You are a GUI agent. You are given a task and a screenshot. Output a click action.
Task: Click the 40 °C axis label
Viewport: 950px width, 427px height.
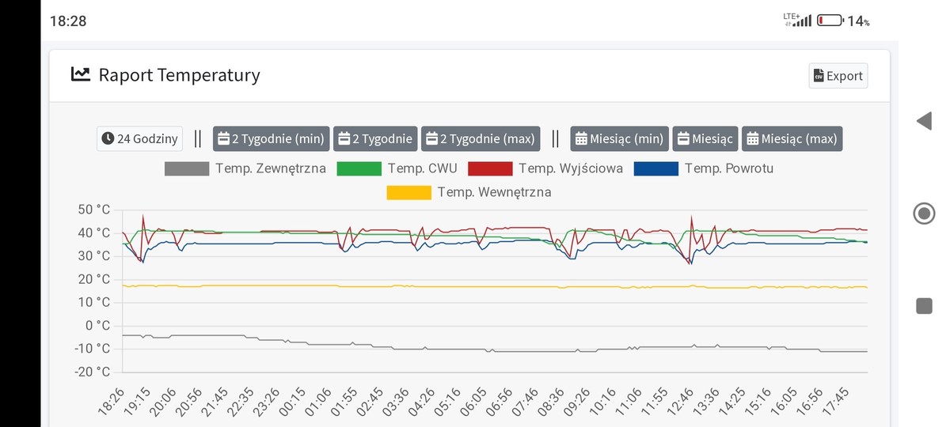(x=93, y=232)
